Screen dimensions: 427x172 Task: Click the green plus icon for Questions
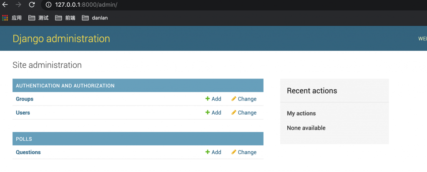pyautogui.click(x=207, y=152)
